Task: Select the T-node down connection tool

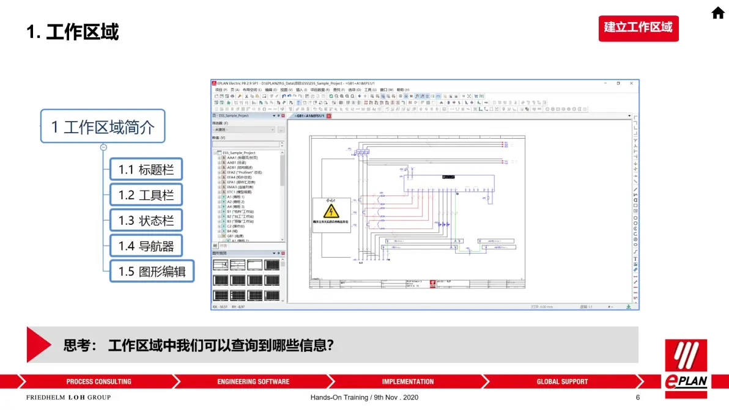Action: pos(635,139)
